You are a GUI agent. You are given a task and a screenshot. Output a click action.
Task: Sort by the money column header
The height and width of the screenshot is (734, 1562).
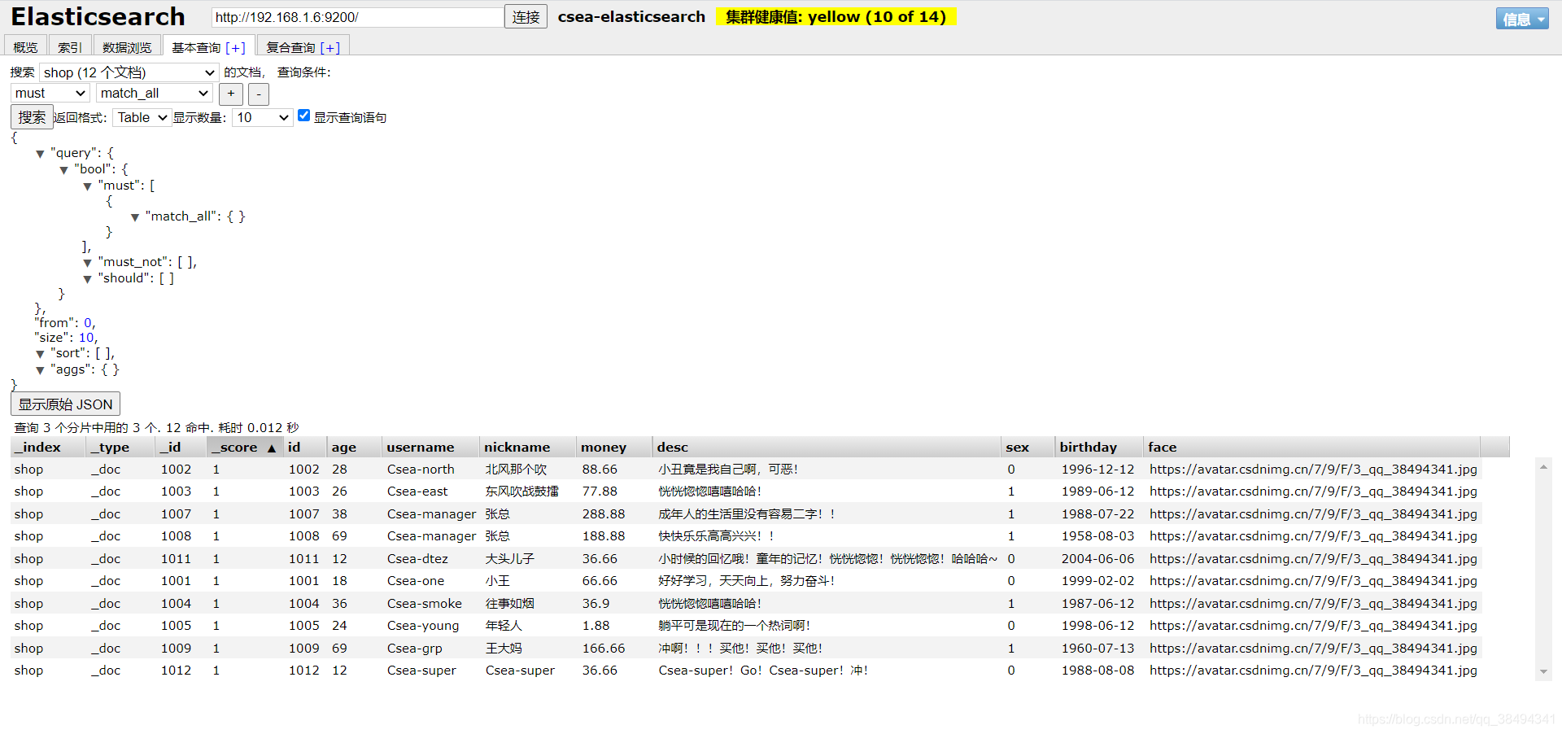pyautogui.click(x=613, y=447)
